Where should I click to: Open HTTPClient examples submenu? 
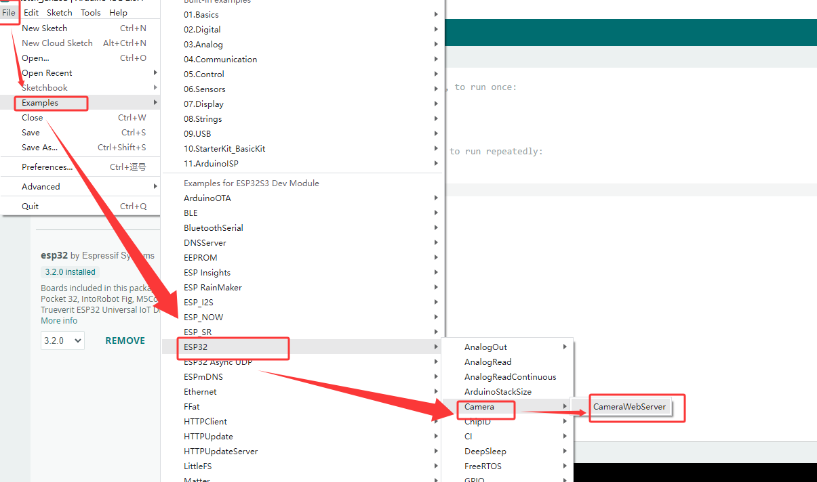click(302, 422)
